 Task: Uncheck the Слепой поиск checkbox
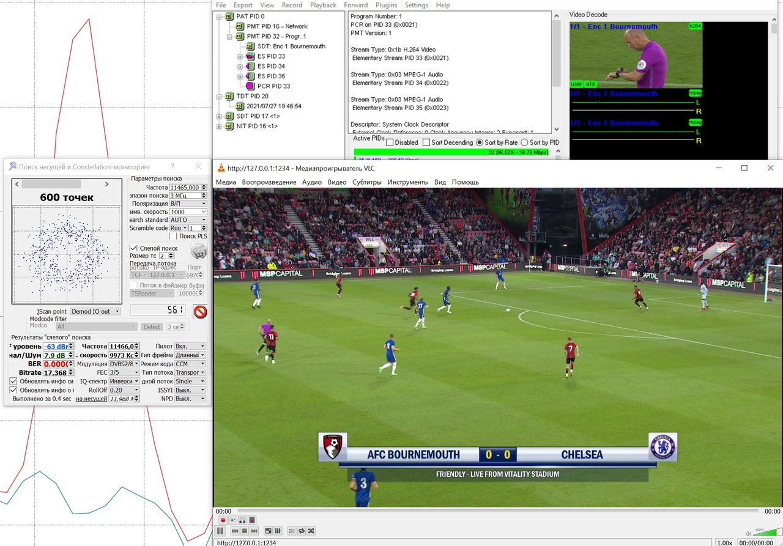[x=134, y=248]
